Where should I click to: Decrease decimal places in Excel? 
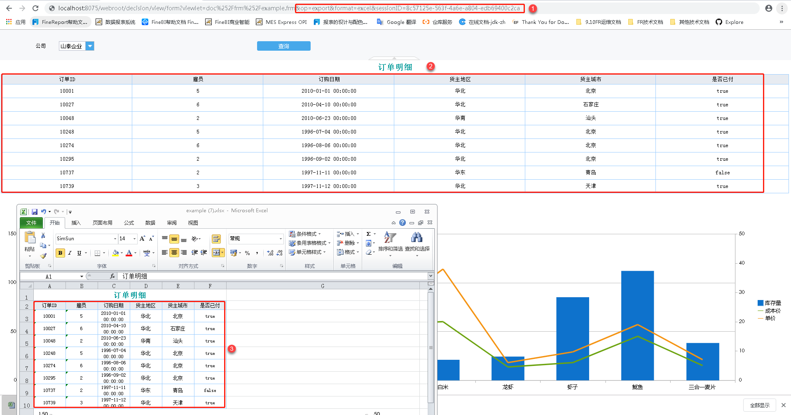(280, 253)
